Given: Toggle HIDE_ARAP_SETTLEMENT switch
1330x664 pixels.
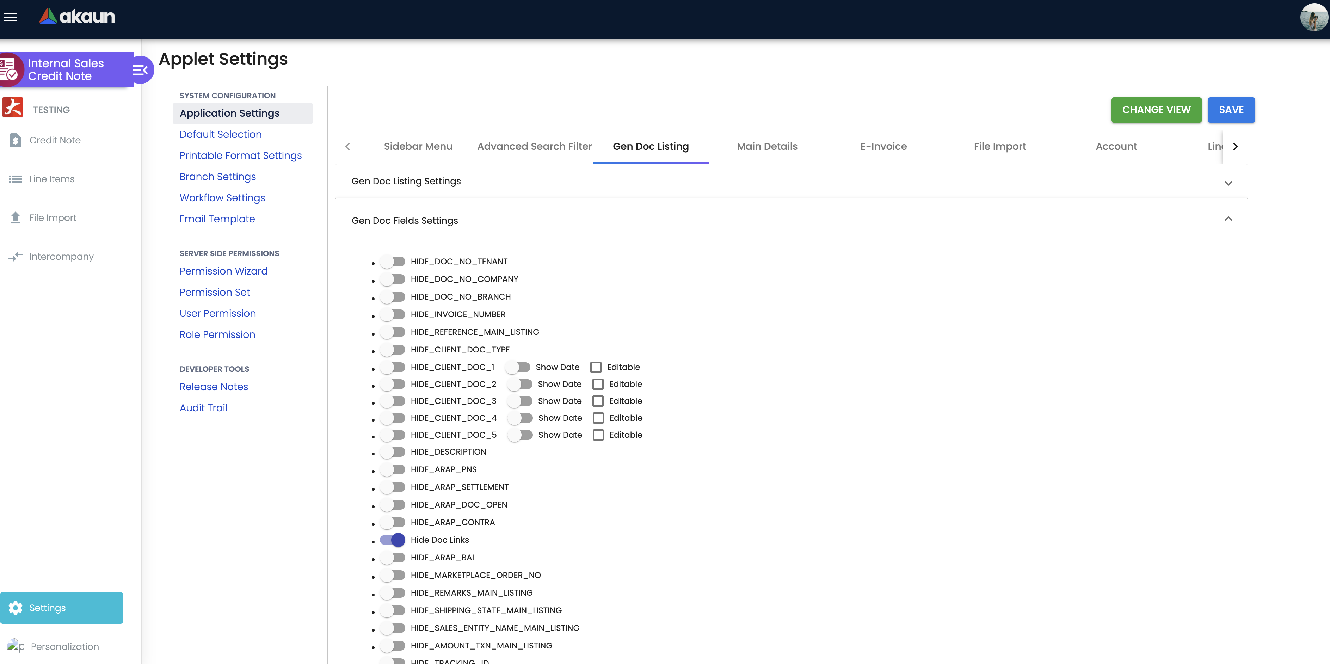Looking at the screenshot, I should (392, 487).
